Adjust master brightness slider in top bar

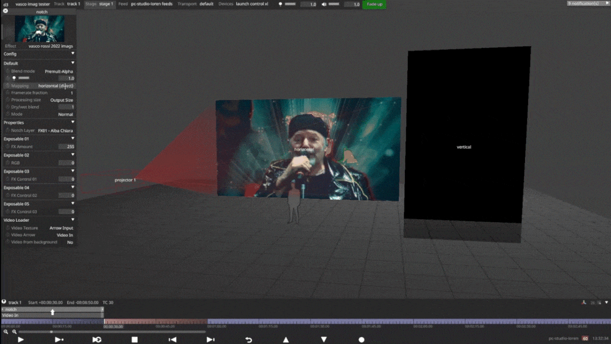(290, 4)
